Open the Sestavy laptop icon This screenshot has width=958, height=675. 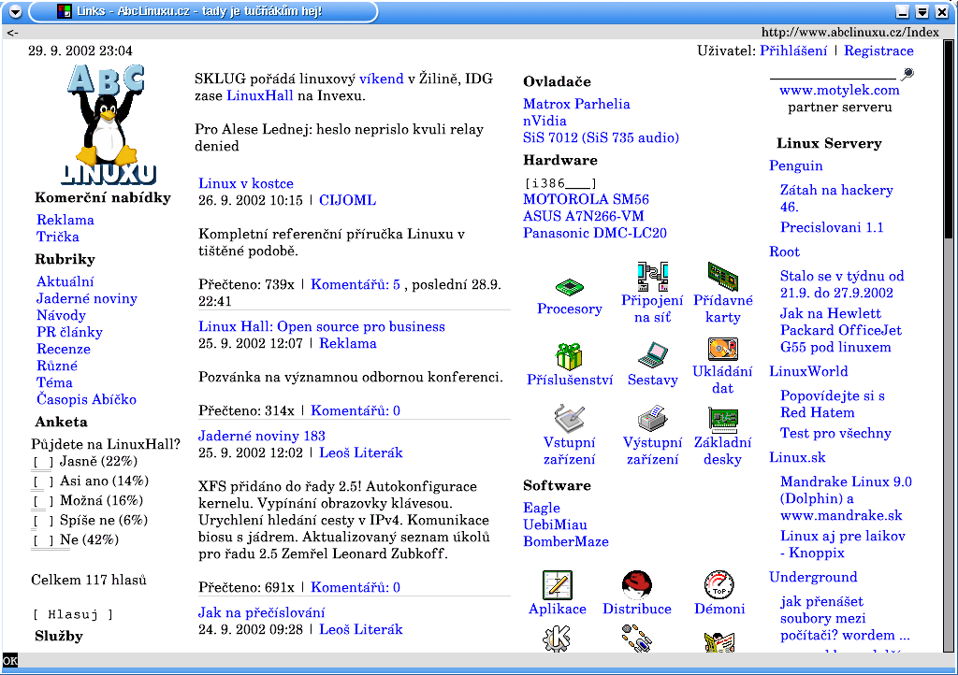pos(652,355)
